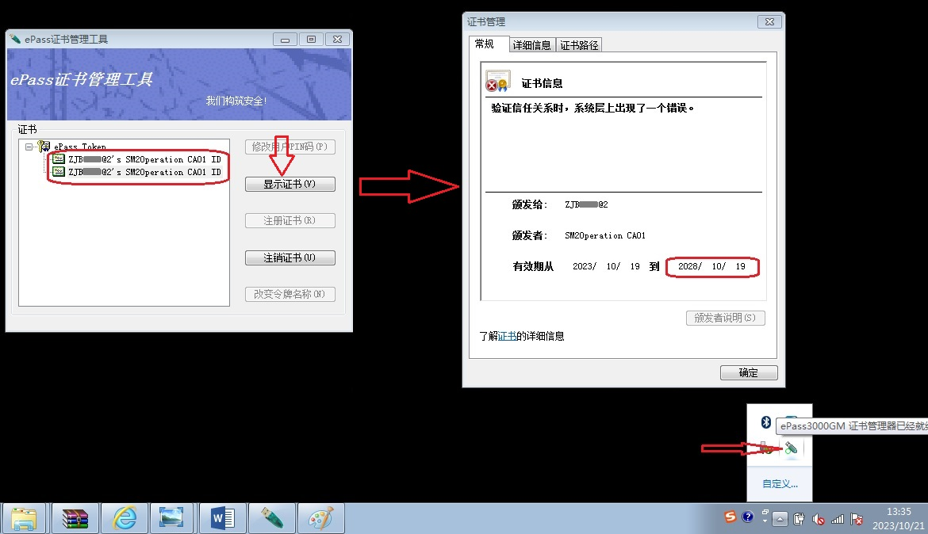Open the 证书 help link
928x534 pixels.
[x=507, y=336]
